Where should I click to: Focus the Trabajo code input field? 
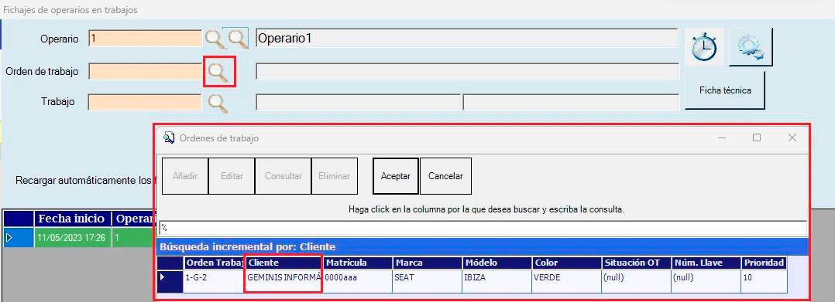point(144,102)
